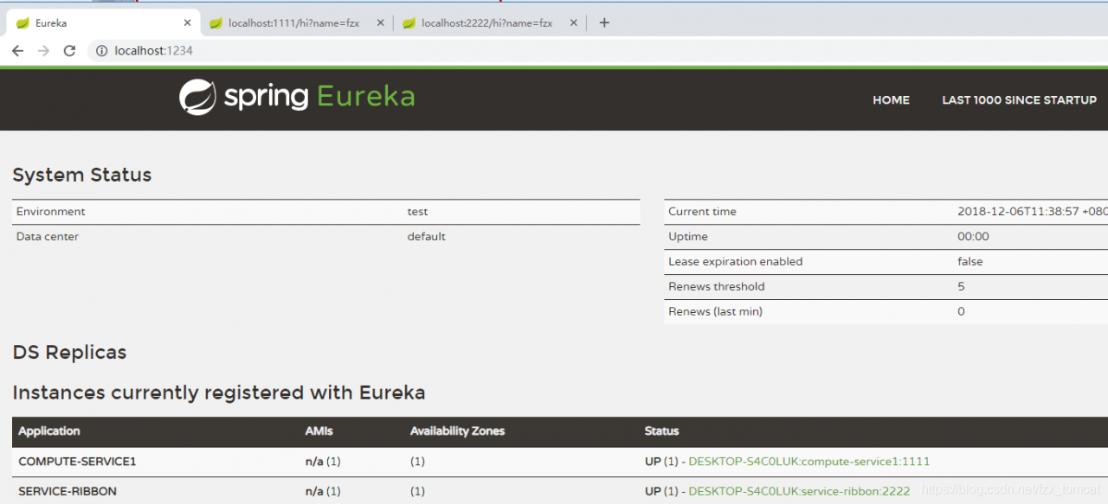The image size is (1108, 504).
Task: Click the Availability Zones column header
Action: (x=457, y=431)
